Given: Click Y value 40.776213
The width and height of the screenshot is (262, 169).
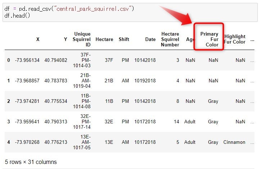Looking at the screenshot, I should pyautogui.click(x=56, y=142).
